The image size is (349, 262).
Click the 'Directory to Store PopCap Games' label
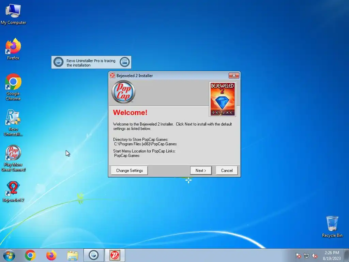[x=141, y=140]
